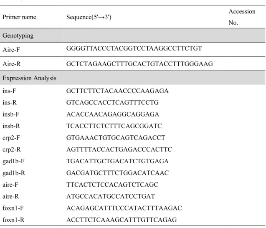
Task: Click the ins-R sequence GTCAGCCACCTCAGTTTCCTG
Action: point(112,102)
